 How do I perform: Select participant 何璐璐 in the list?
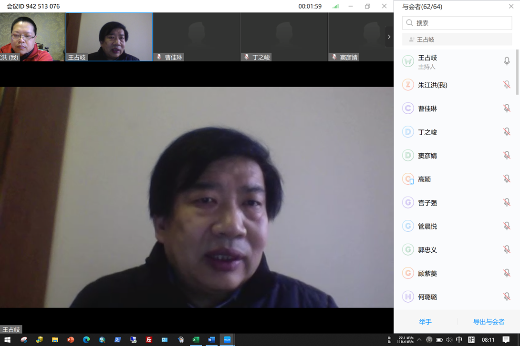(427, 297)
